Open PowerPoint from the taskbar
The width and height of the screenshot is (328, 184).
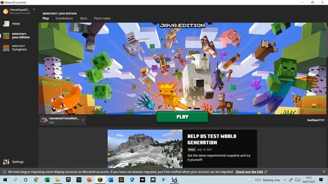pyautogui.click(x=90, y=179)
